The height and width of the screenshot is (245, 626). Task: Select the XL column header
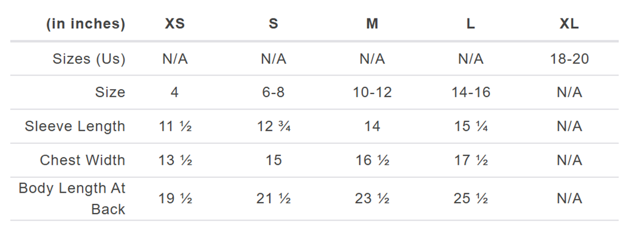(569, 24)
